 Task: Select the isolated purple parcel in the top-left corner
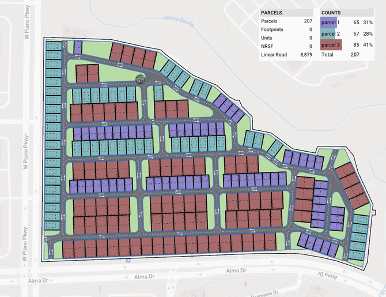pyautogui.click(x=78, y=48)
